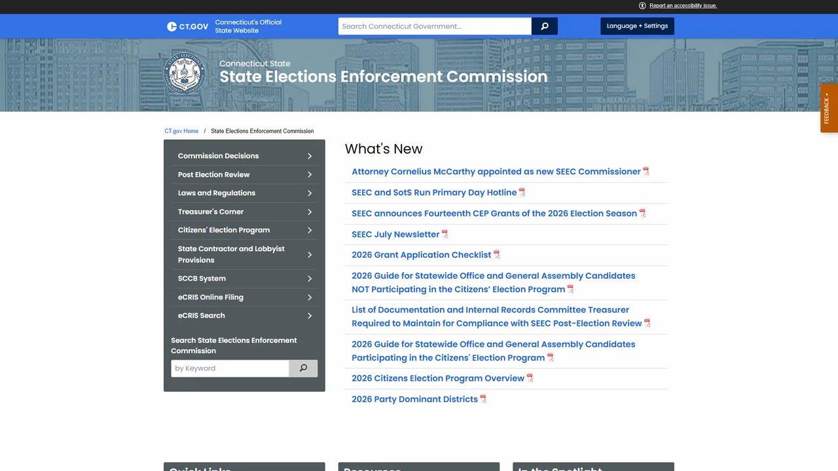The height and width of the screenshot is (471, 838).
Task: Click PDF icon next to Primary Day Hotline
Action: coord(522,192)
